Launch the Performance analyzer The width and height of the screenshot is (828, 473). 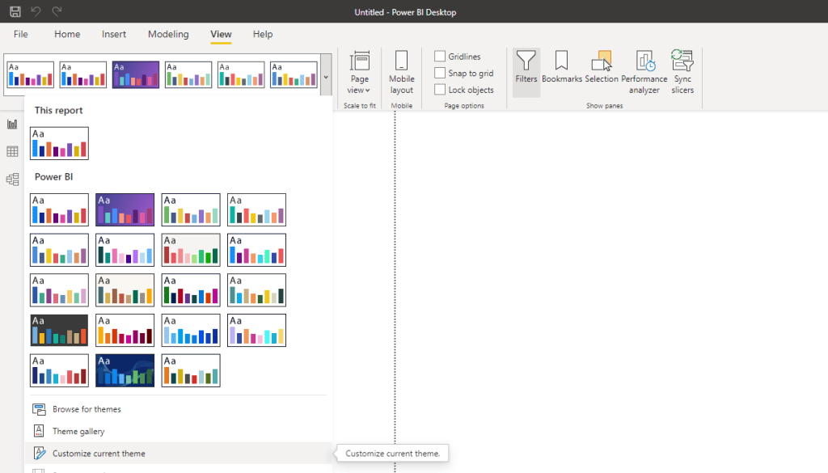[x=644, y=73]
